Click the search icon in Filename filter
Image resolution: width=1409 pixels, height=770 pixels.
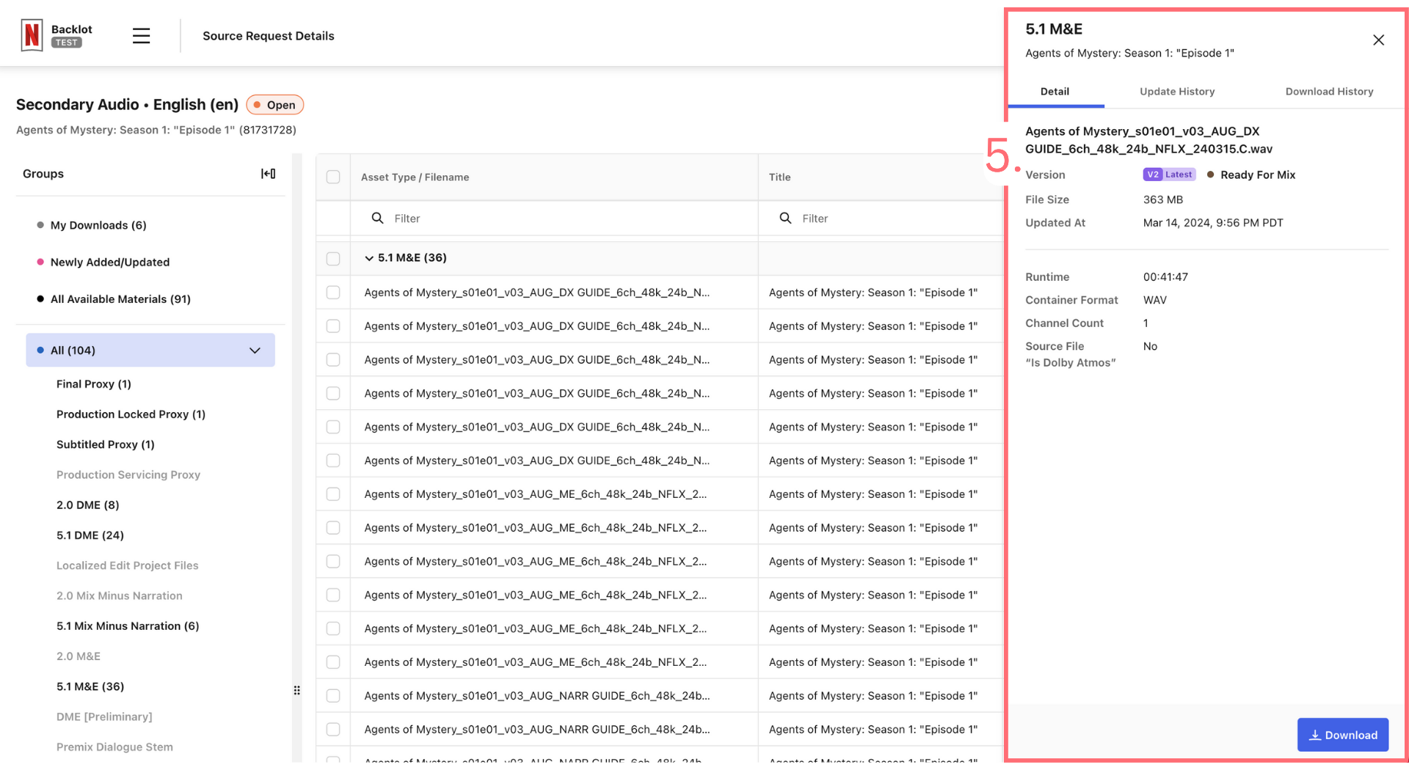(x=377, y=219)
